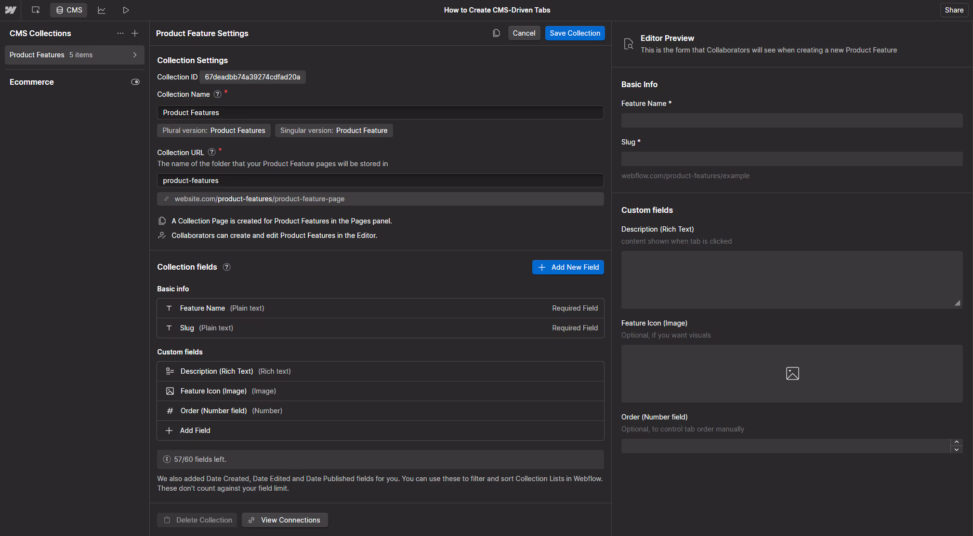Click the duplicate collection icon near Cancel
The image size is (973, 536).
click(496, 33)
